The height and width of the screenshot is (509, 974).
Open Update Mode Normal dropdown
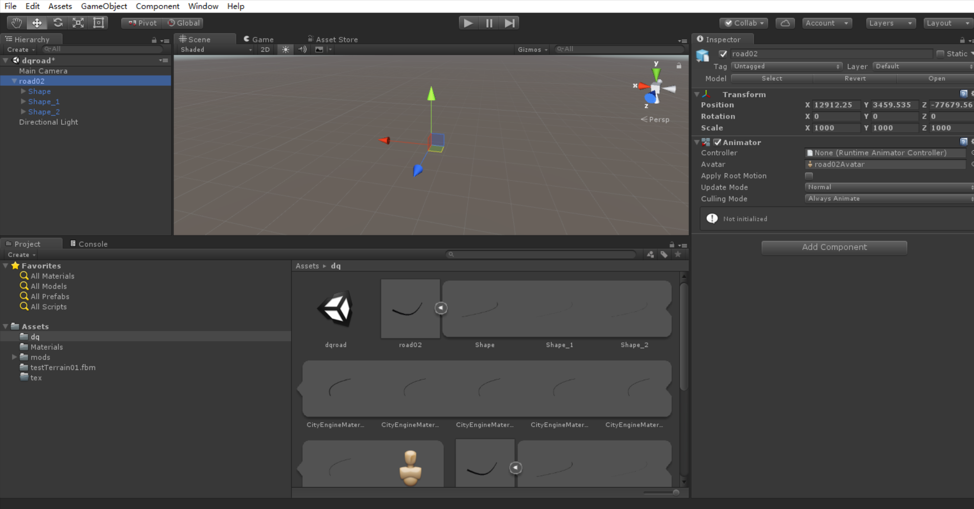pyautogui.click(x=889, y=187)
